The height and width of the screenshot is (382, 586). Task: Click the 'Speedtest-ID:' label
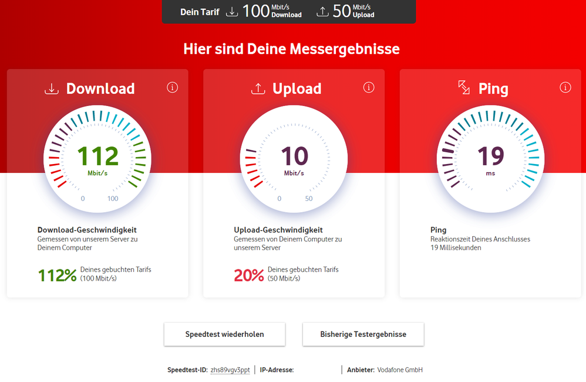pyautogui.click(x=187, y=370)
